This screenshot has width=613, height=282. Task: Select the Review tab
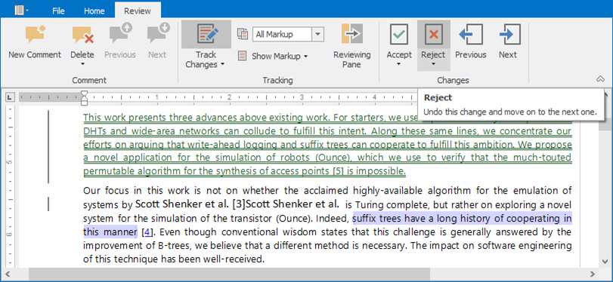click(138, 11)
